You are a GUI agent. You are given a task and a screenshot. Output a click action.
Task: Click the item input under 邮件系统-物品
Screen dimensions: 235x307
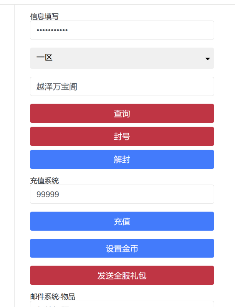122,305
